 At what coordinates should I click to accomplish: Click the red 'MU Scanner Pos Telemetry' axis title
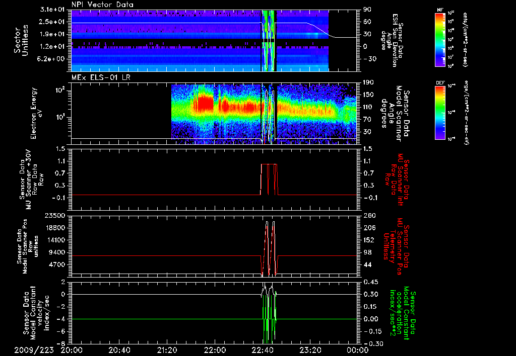tap(396, 246)
